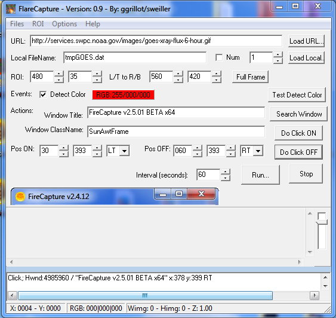The width and height of the screenshot is (336, 318).
Task: Click the FireCapture v2.4.12 sun icon
Action: point(20,196)
